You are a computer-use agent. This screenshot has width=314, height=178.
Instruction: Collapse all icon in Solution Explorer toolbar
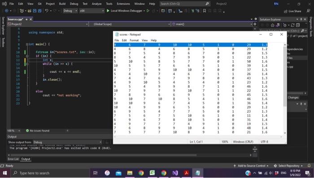[298, 25]
